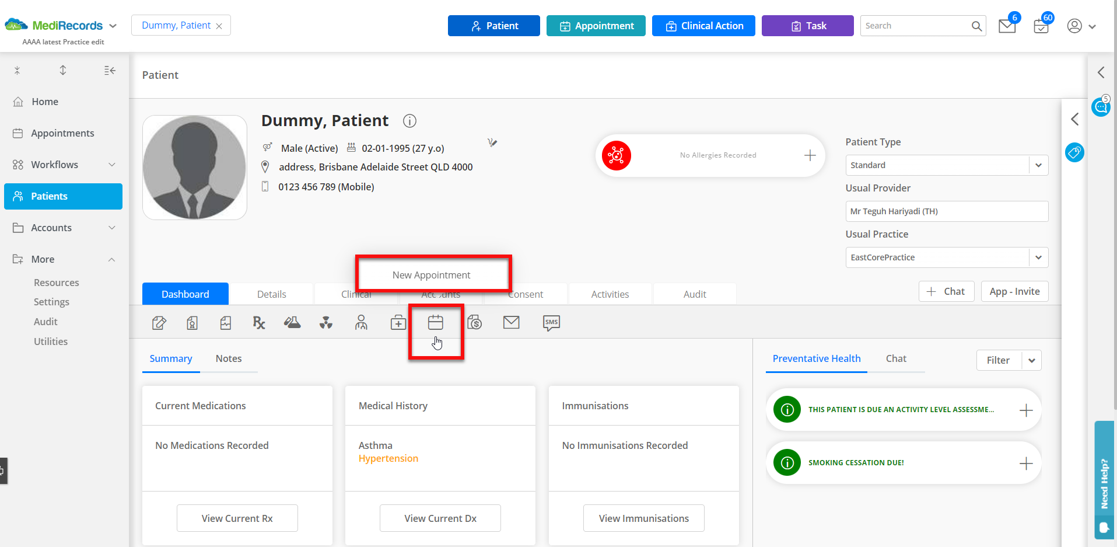Switch to the Chat tab in Preventative Health
Viewport: 1117px width, 547px height.
(x=896, y=358)
